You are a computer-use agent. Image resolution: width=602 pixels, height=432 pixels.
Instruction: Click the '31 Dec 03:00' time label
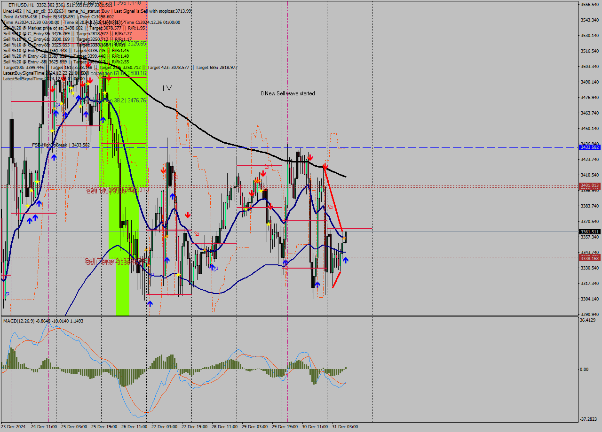coord(345,427)
